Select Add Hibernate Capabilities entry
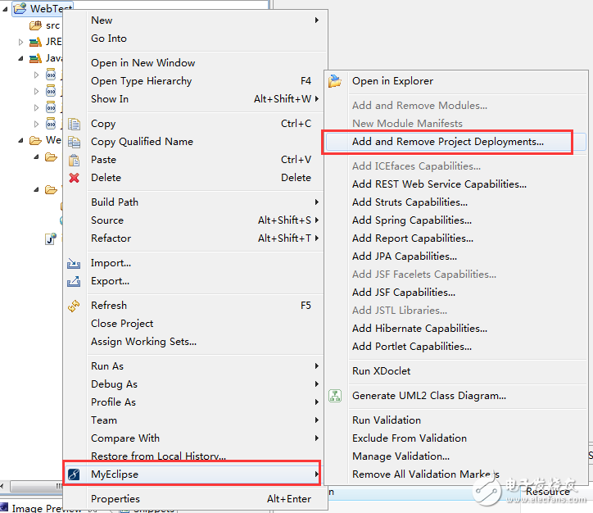This screenshot has width=593, height=513. (x=419, y=329)
